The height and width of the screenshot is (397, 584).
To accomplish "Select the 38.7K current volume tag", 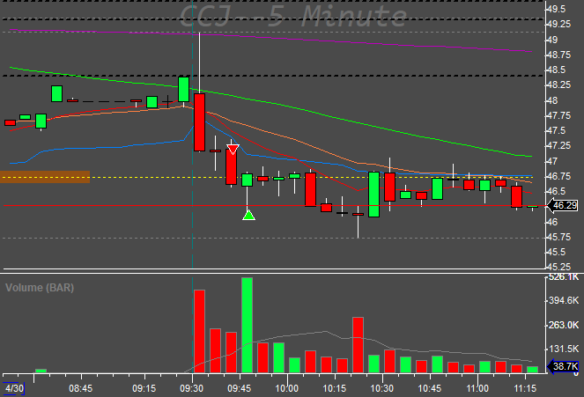I will (563, 366).
